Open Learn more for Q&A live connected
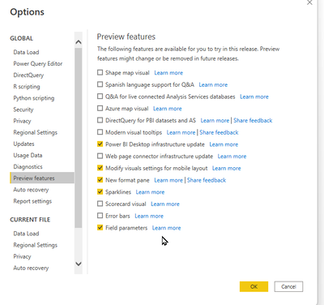Viewport: 324px width, 305px height. point(254,97)
